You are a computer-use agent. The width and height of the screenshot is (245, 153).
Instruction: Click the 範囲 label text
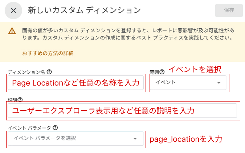pyautogui.click(x=154, y=72)
